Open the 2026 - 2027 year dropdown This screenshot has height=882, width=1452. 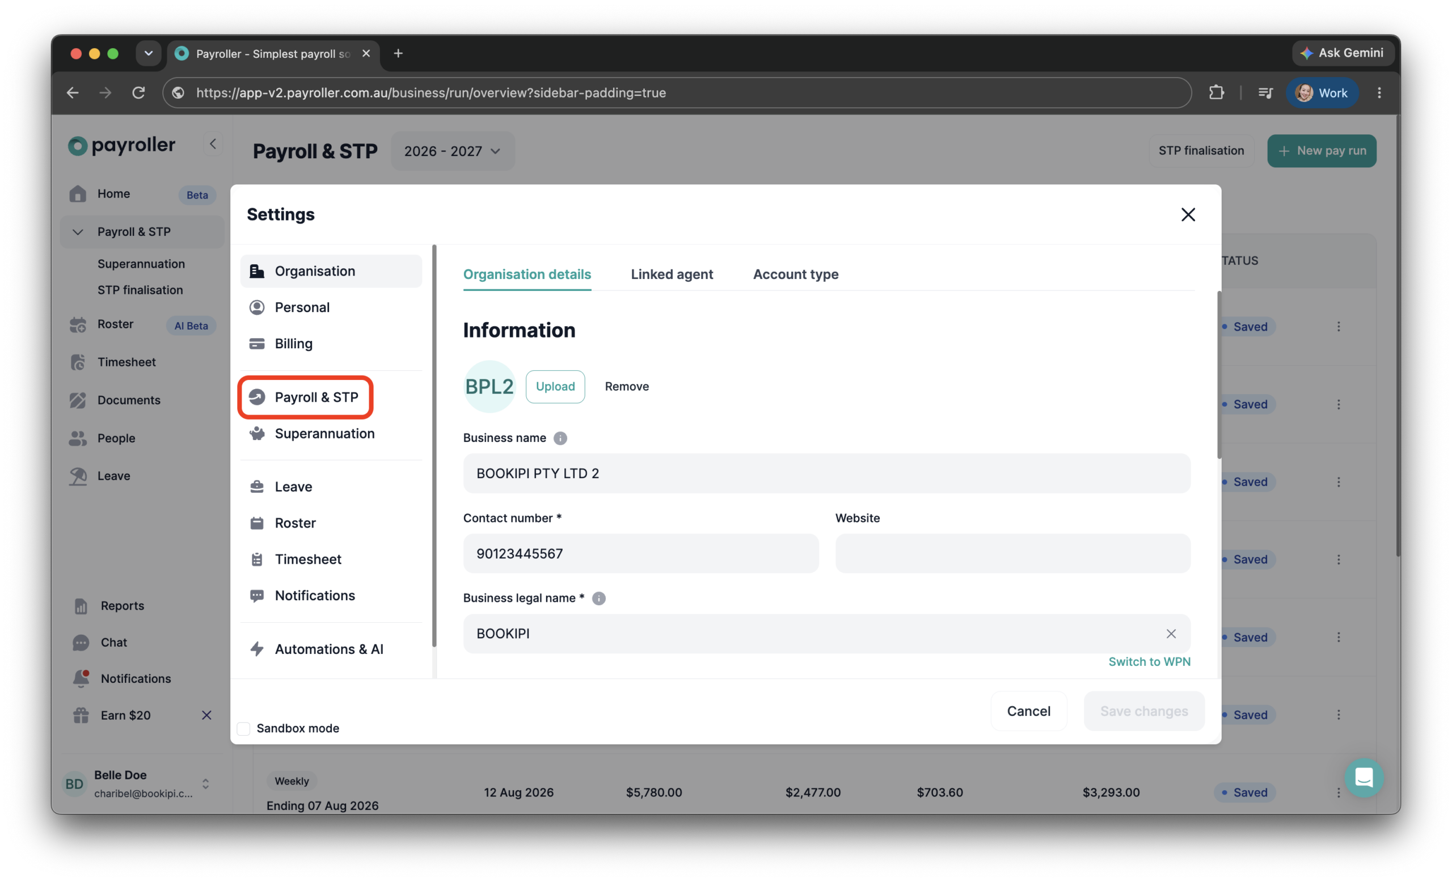pyautogui.click(x=452, y=151)
